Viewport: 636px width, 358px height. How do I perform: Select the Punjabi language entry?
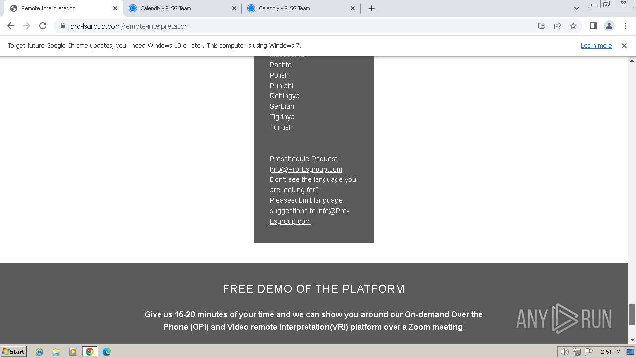pos(281,86)
